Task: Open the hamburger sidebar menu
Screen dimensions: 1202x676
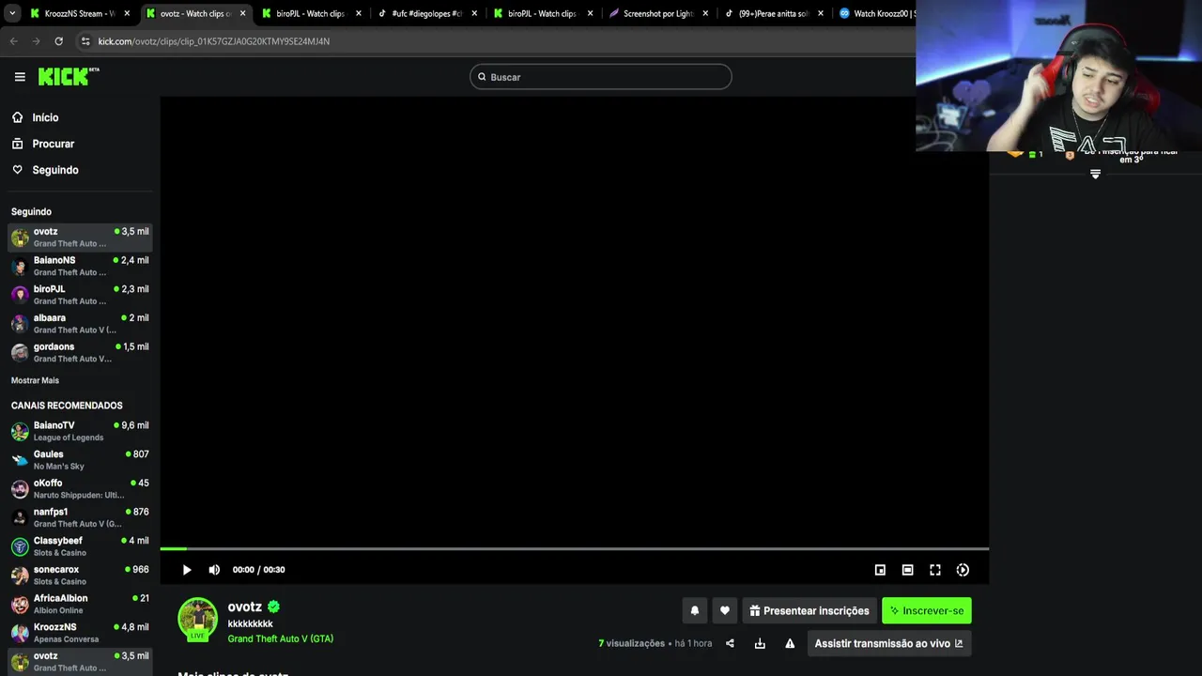Action: point(20,77)
